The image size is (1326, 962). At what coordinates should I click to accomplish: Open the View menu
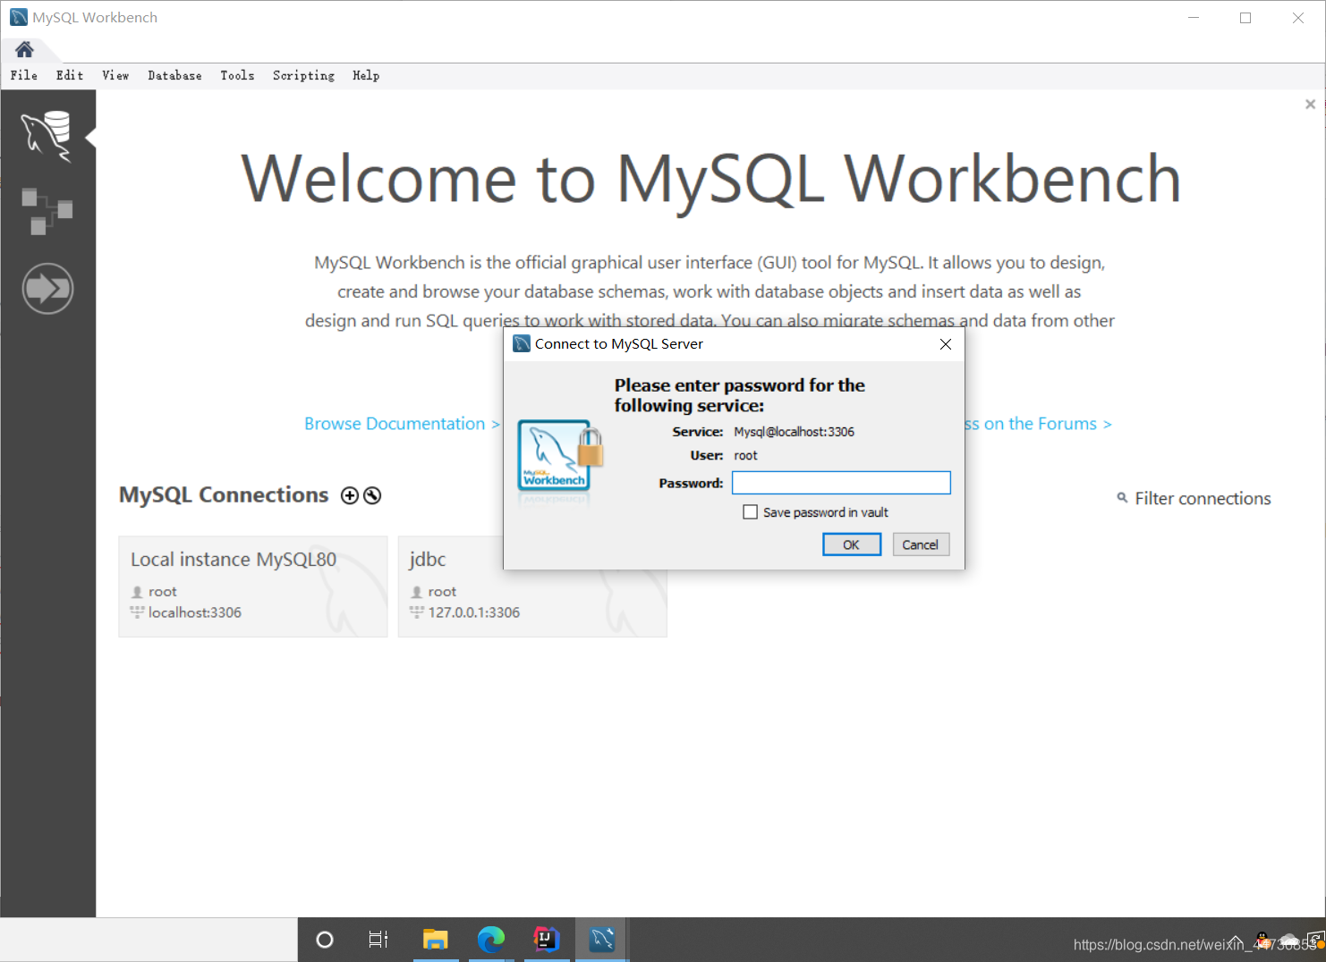pos(115,76)
